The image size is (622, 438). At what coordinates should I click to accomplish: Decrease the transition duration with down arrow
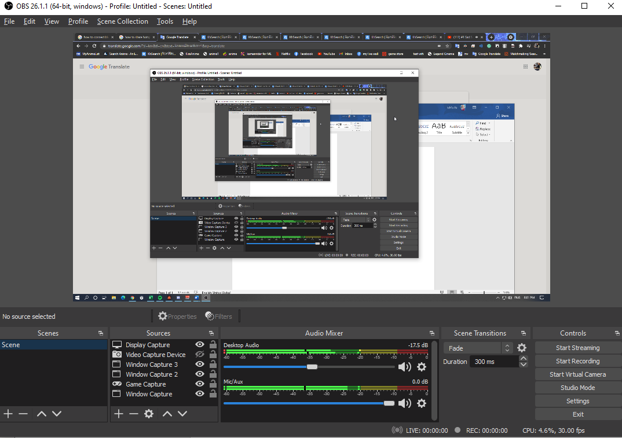pos(524,365)
